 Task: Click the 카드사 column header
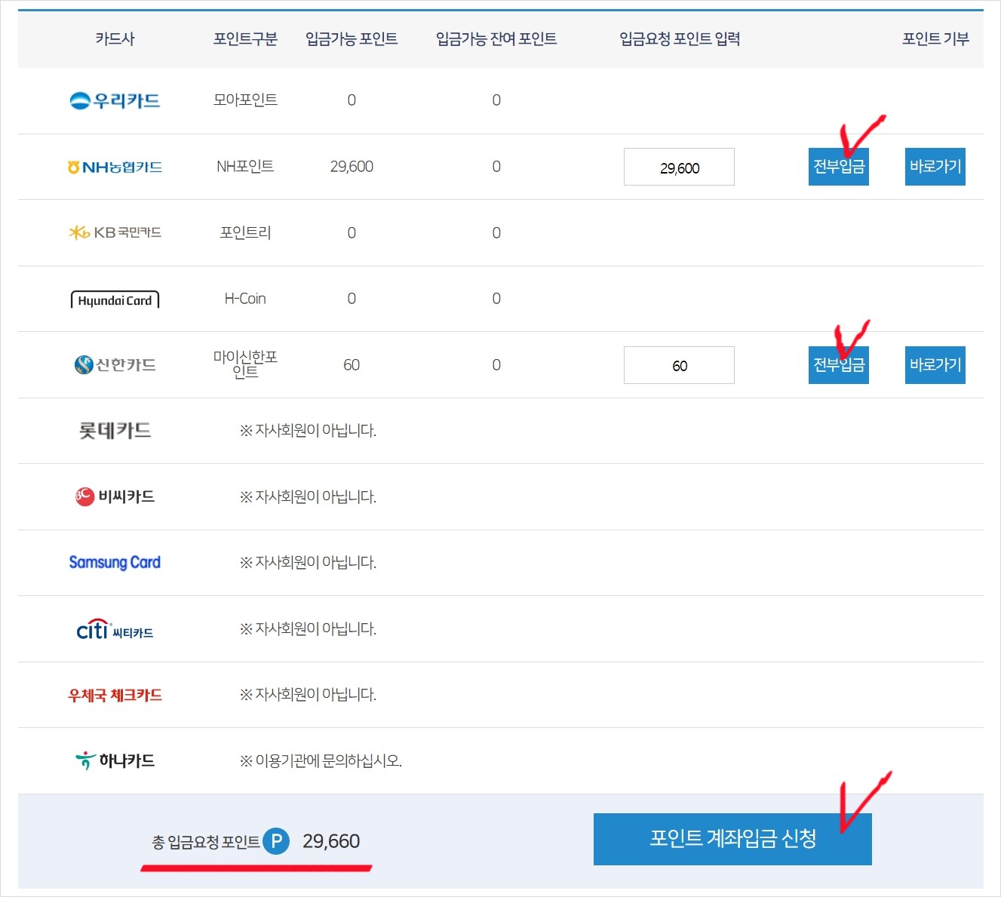115,39
